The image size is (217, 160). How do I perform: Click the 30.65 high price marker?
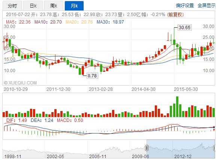185,27
